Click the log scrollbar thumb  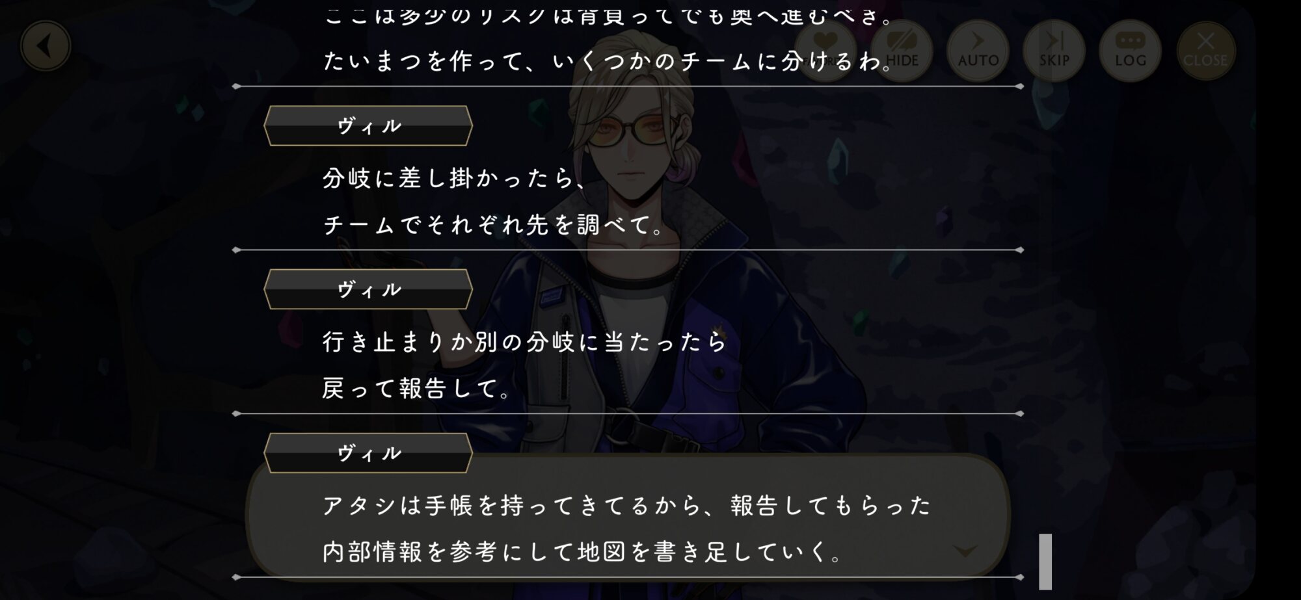coord(1045,562)
